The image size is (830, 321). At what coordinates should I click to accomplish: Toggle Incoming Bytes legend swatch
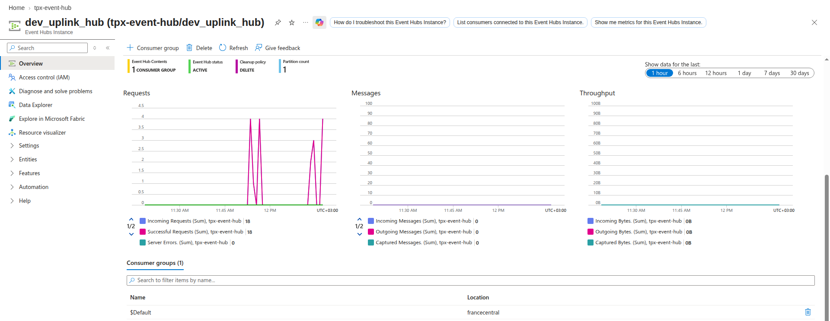(x=591, y=221)
